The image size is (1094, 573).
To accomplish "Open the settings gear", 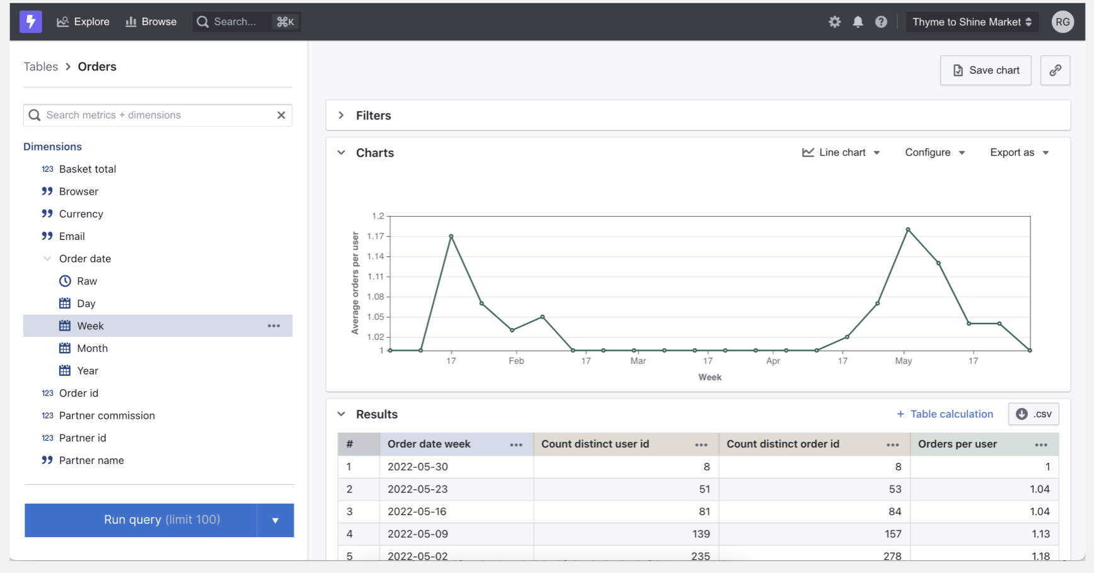I will [834, 21].
